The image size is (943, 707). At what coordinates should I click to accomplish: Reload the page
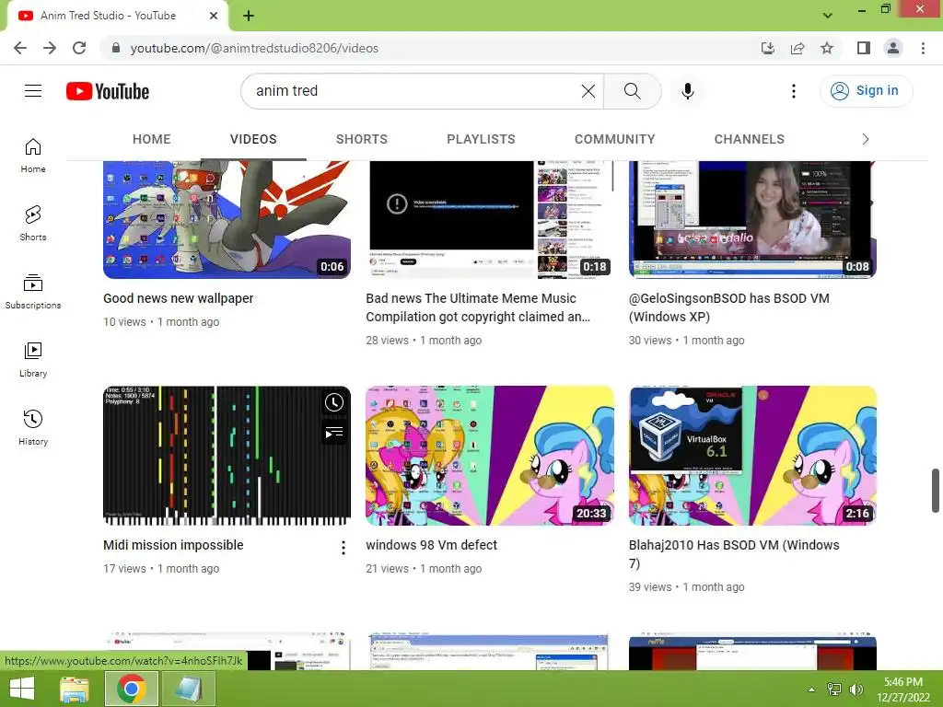[79, 48]
